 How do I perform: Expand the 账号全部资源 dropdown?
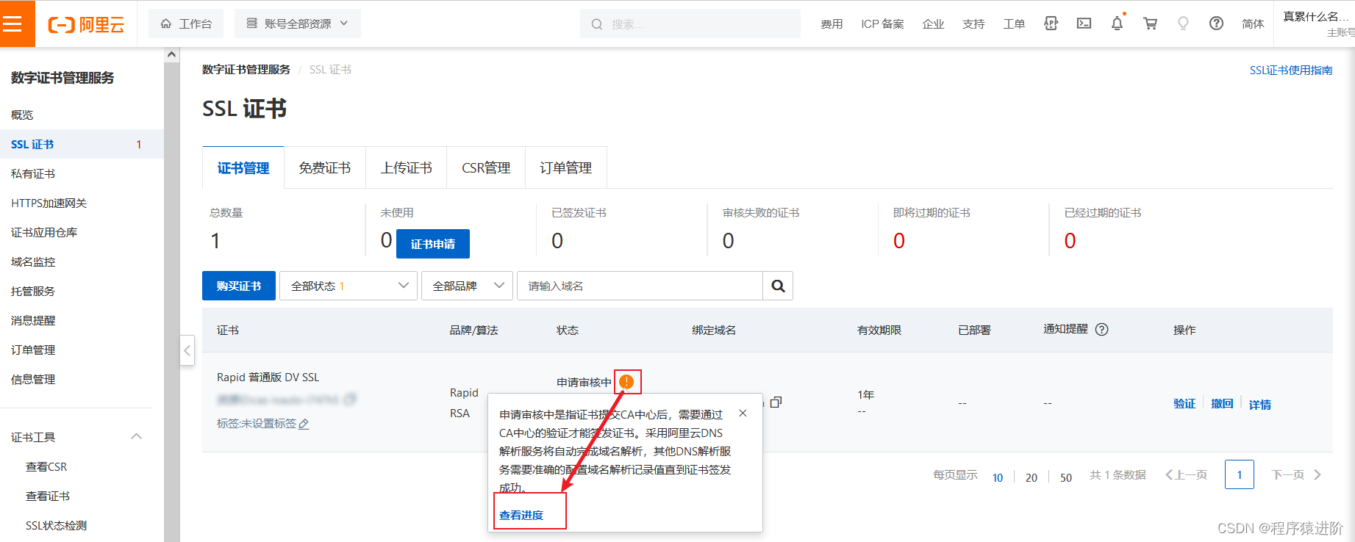(x=297, y=24)
